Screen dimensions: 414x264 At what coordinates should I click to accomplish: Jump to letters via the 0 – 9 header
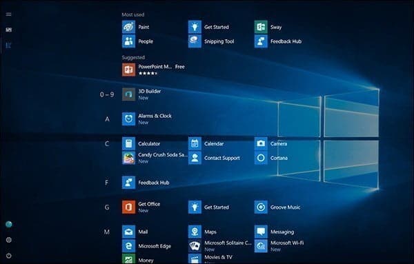(107, 94)
